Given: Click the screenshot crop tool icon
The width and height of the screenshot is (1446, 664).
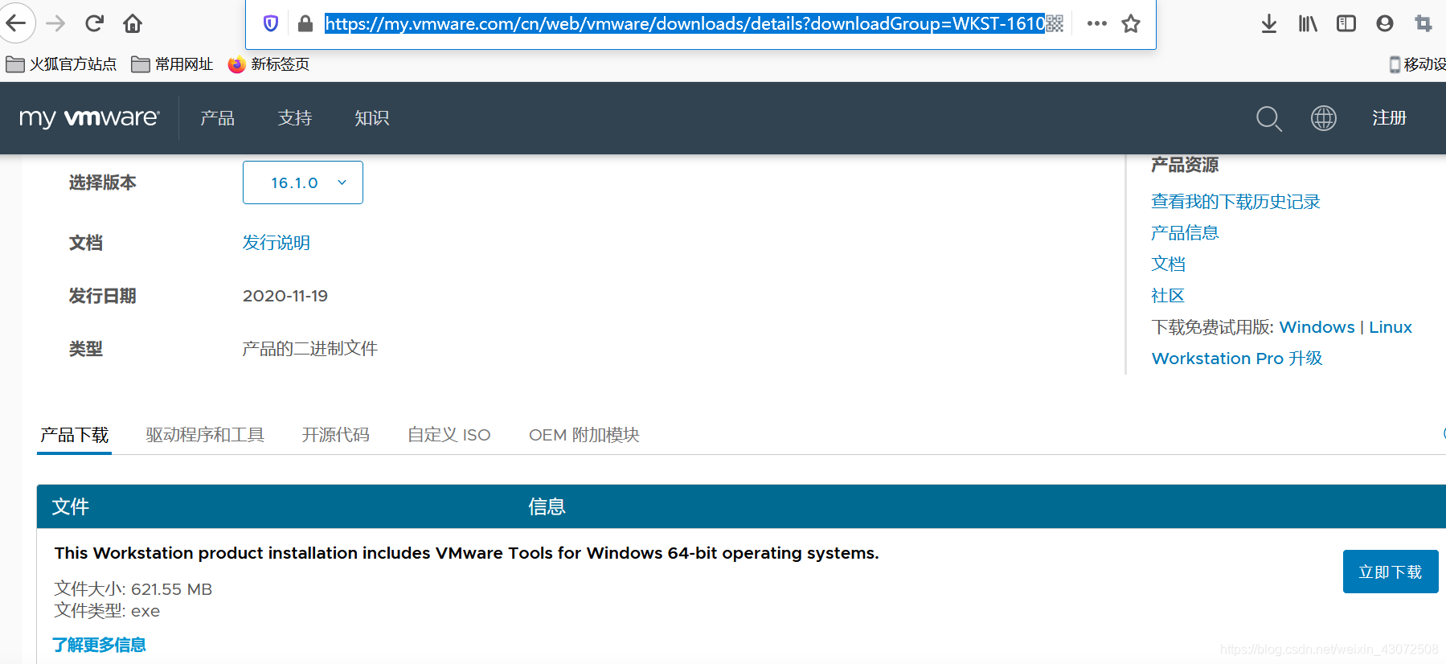Looking at the screenshot, I should coord(1423,23).
